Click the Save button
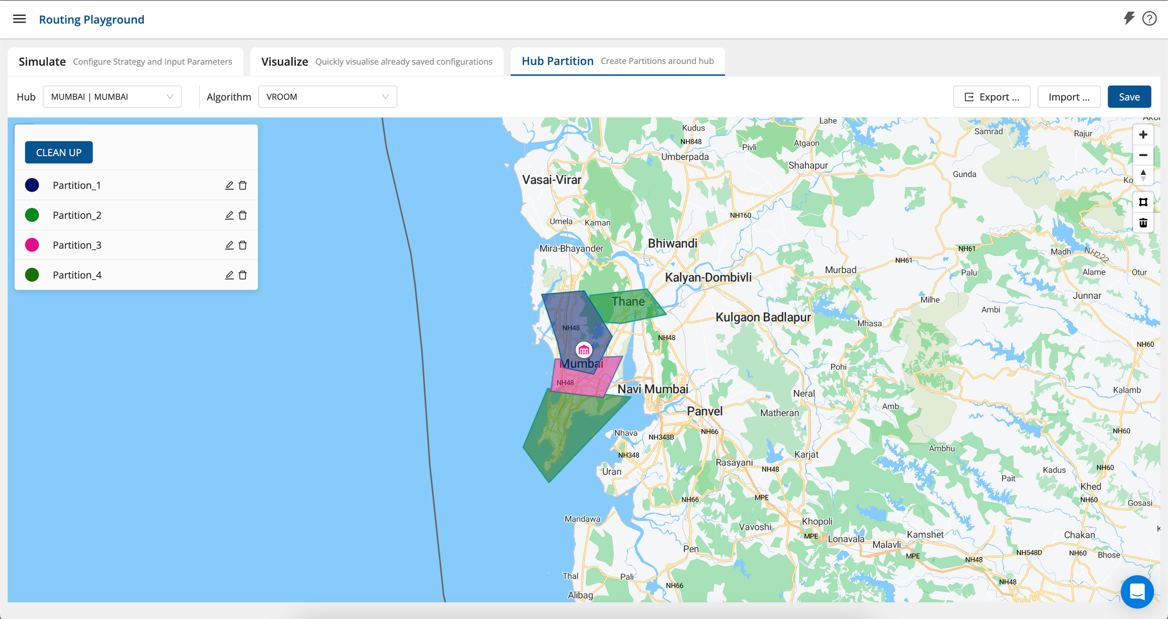Viewport: 1168px width, 619px height. [x=1129, y=97]
